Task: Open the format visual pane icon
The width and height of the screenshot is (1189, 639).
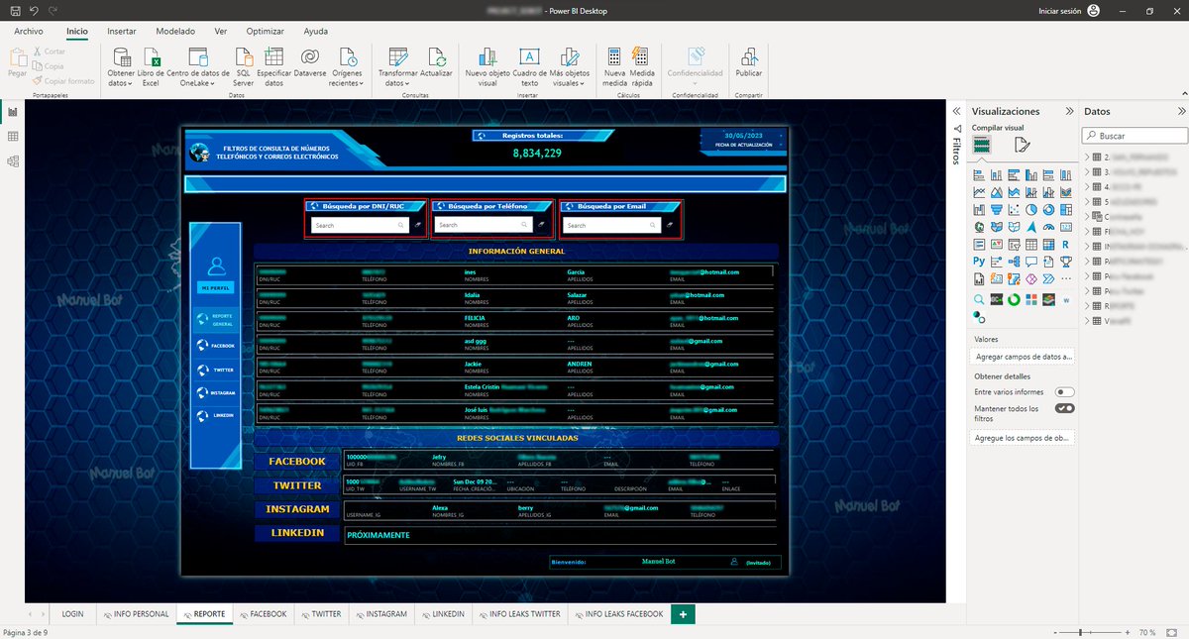Action: 1022,146
